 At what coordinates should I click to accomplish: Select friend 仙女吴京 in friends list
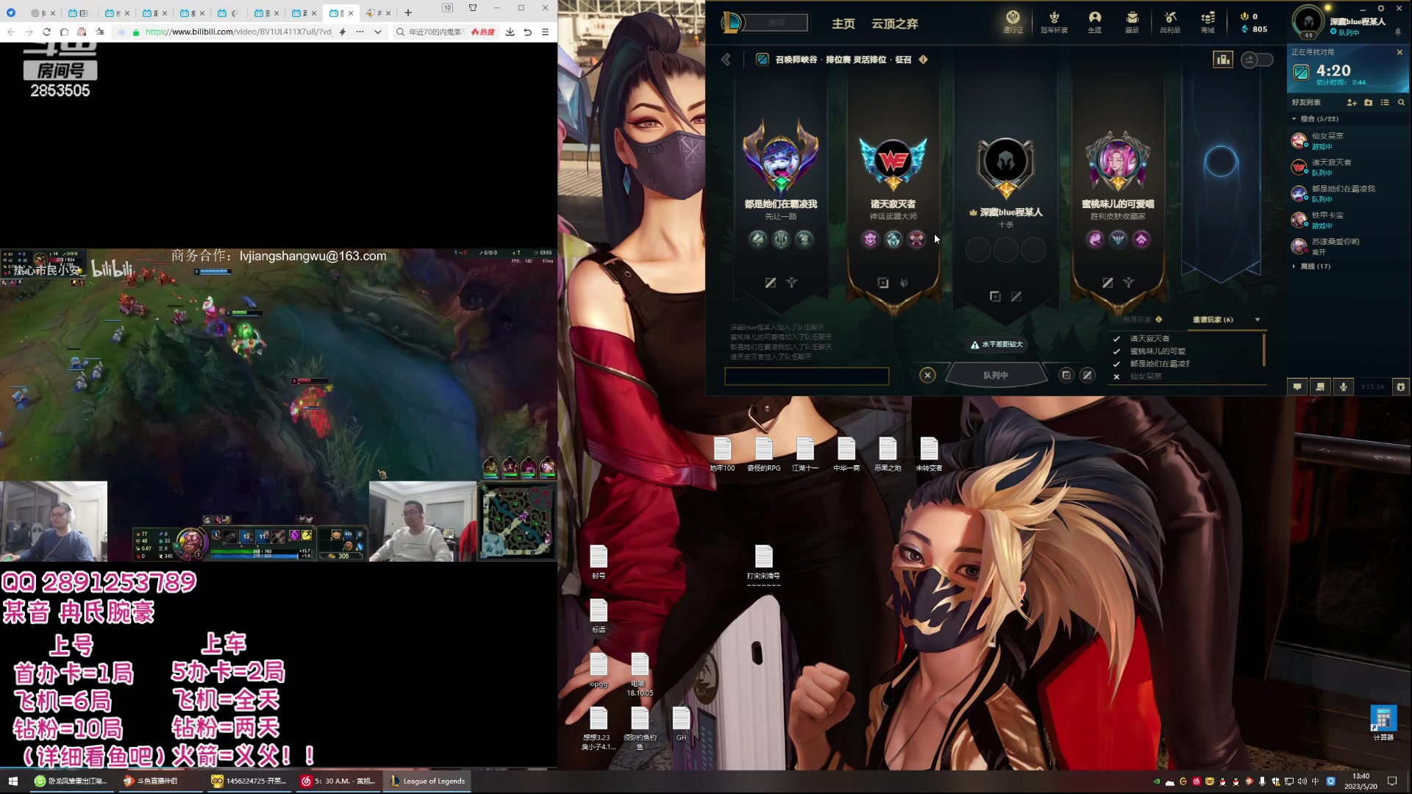point(1347,140)
